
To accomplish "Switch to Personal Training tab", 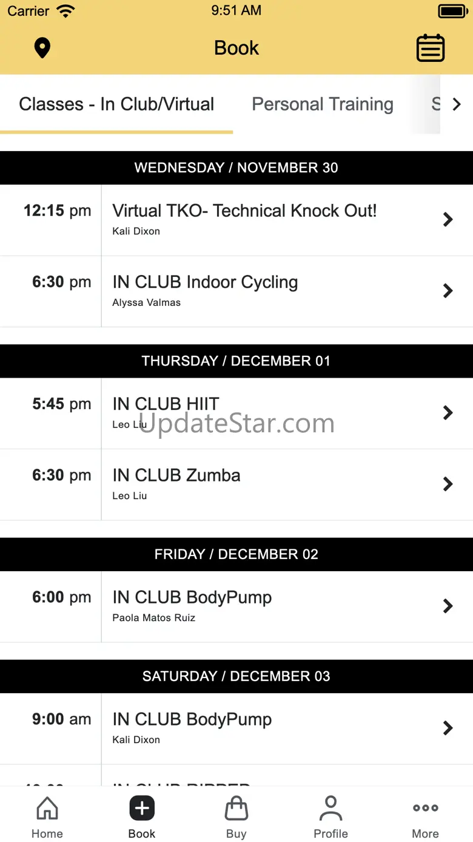I will click(x=323, y=104).
